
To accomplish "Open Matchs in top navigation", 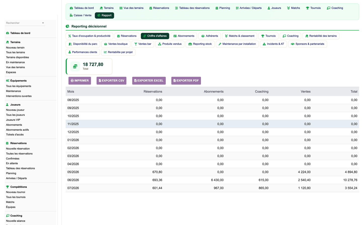I will (293, 8).
